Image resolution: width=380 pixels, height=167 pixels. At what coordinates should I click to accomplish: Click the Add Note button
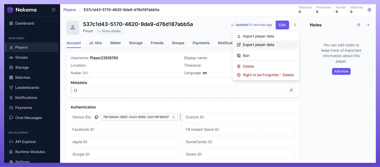click(x=341, y=71)
